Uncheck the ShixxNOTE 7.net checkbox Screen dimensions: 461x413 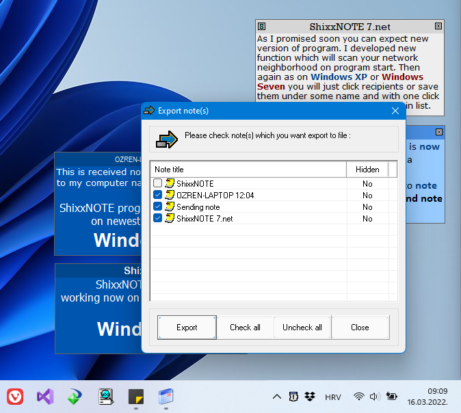pyautogui.click(x=157, y=218)
